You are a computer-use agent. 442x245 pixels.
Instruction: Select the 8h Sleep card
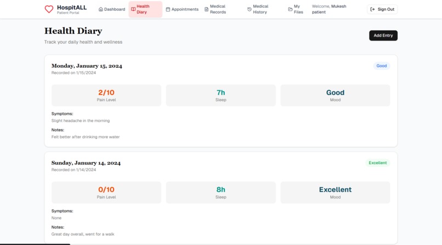coord(220,192)
